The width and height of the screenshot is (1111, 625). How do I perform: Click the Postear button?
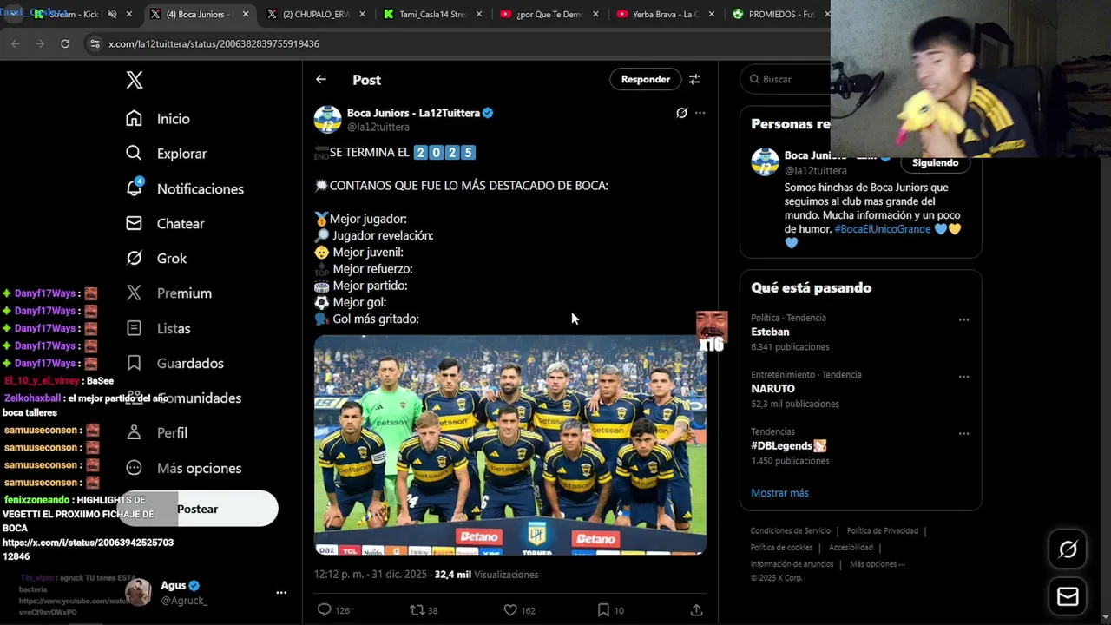click(x=198, y=509)
